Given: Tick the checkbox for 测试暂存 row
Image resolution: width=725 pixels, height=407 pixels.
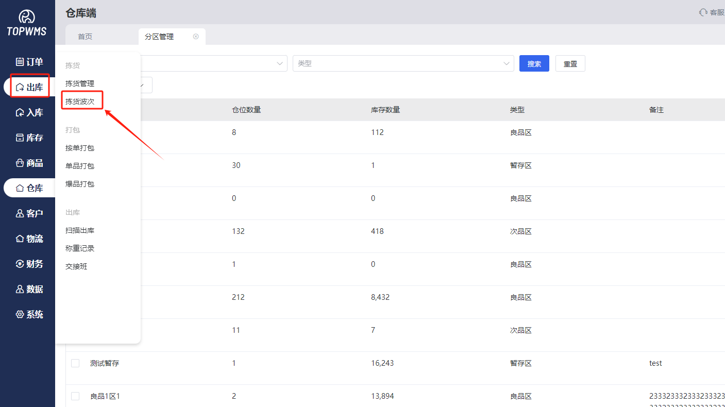Looking at the screenshot, I should click(75, 363).
